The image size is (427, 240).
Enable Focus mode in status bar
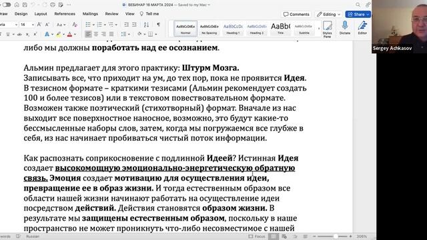pyautogui.click(x=256, y=237)
